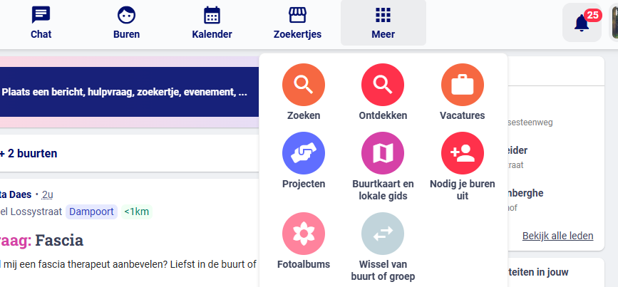The height and width of the screenshot is (287, 618).
Task: Click the Plaats een bericht field
Action: pyautogui.click(x=125, y=93)
